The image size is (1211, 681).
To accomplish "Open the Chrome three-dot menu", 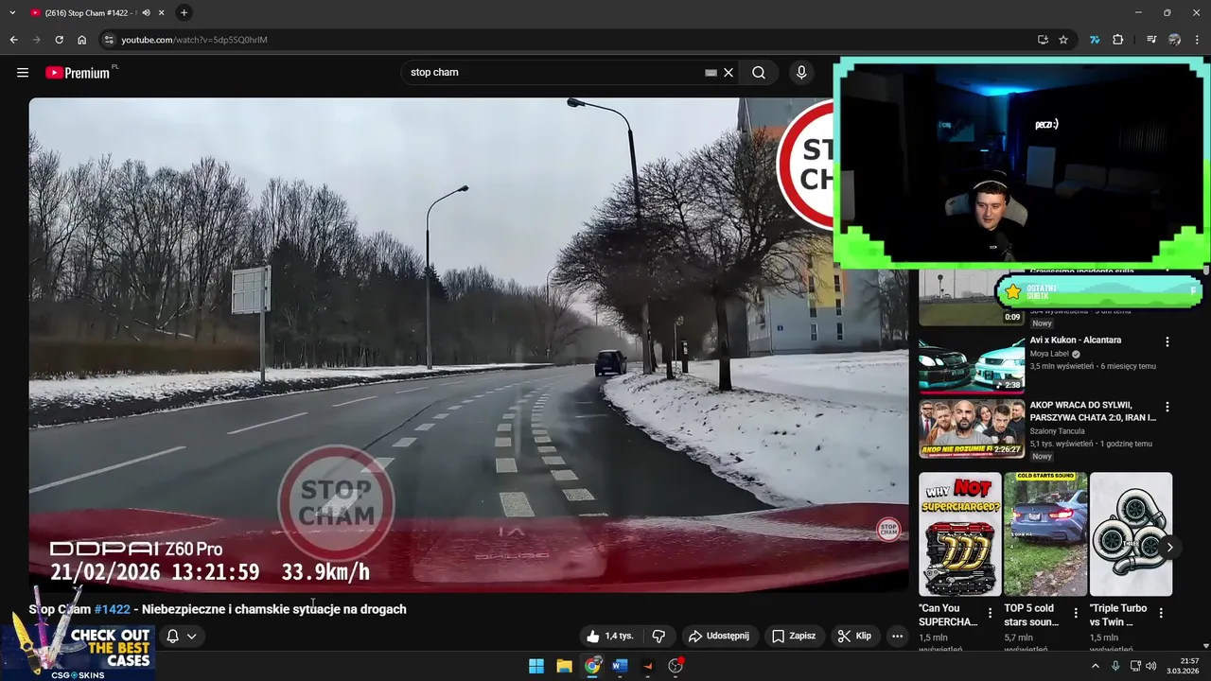I will (1198, 40).
